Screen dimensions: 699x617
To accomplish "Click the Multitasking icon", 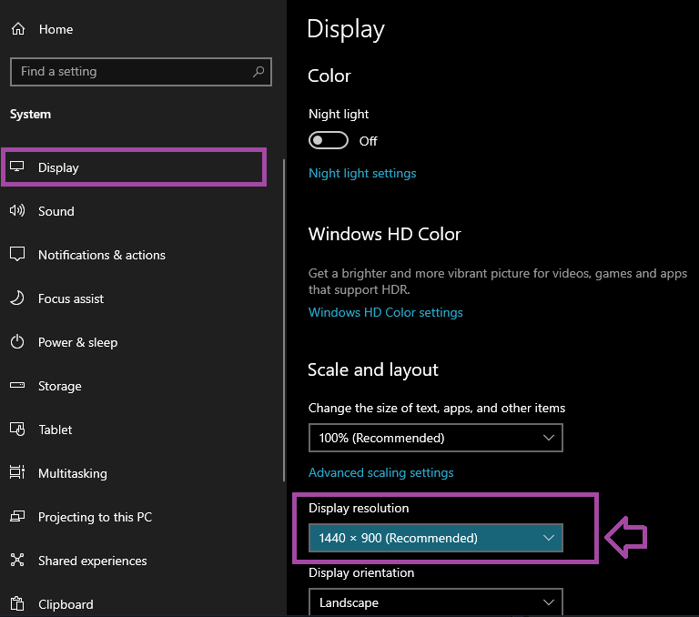I will coord(17,473).
